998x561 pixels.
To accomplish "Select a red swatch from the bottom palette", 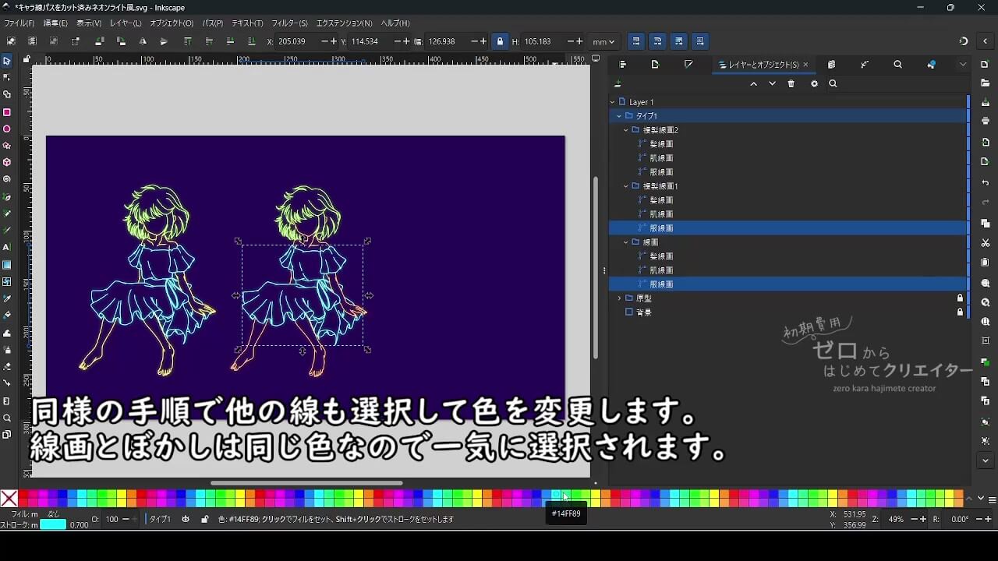I will coord(23,496).
